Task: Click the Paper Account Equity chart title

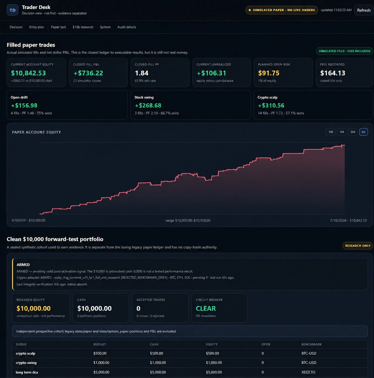Action: coord(36,132)
